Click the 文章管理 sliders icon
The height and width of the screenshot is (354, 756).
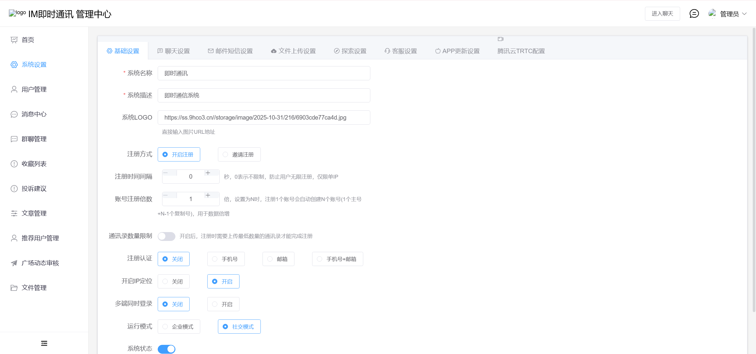14,213
